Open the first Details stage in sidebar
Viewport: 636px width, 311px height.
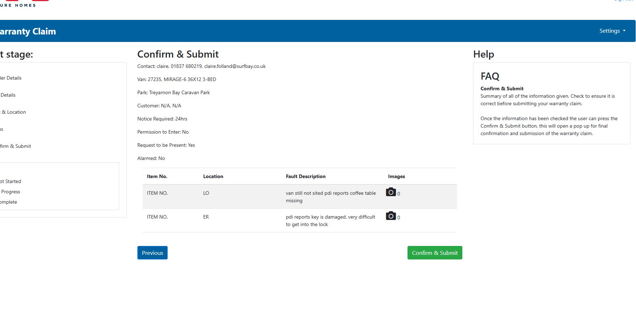tap(11, 78)
